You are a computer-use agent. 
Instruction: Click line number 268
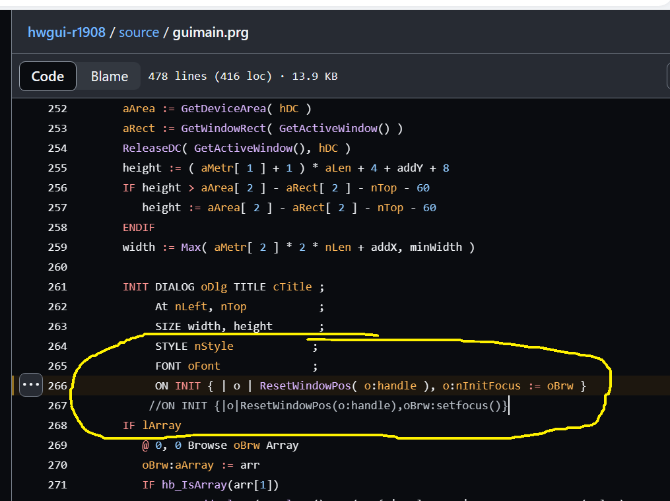tap(57, 426)
